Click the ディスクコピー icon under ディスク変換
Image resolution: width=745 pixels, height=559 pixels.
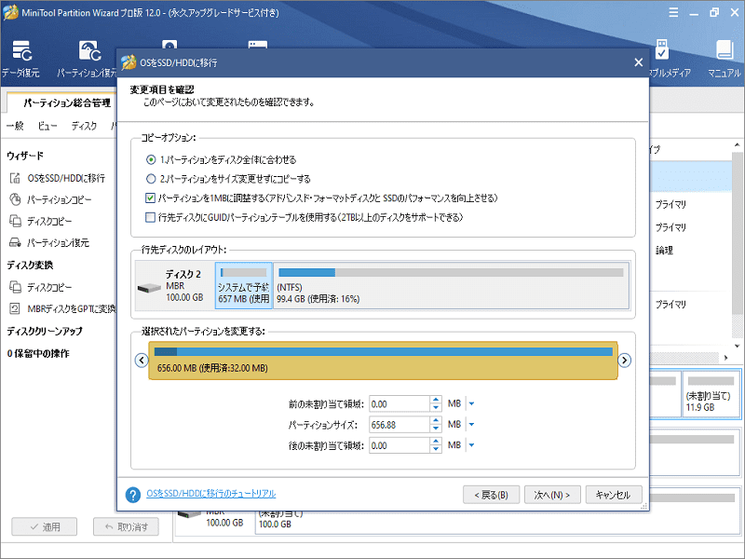15,287
